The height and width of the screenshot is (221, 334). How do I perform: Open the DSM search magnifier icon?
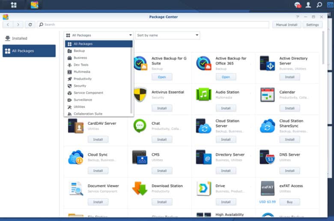[x=319, y=5]
